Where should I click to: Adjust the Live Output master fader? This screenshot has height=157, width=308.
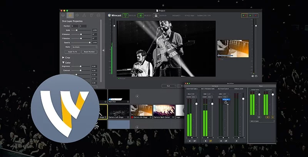click(273, 95)
